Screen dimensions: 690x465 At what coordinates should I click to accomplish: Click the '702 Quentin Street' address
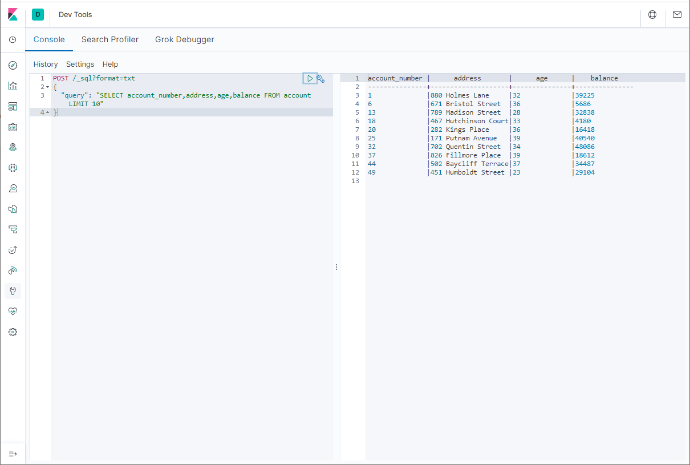pos(465,147)
